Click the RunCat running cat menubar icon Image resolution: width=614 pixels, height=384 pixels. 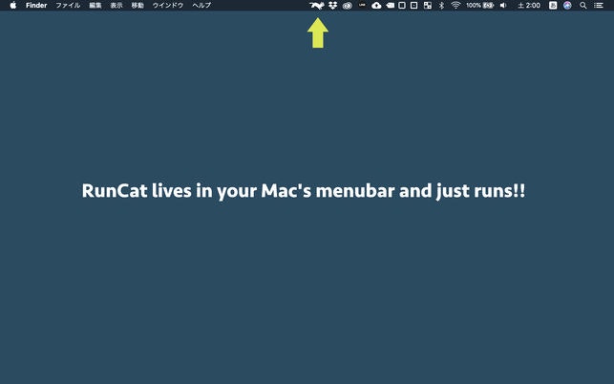pyautogui.click(x=317, y=5)
